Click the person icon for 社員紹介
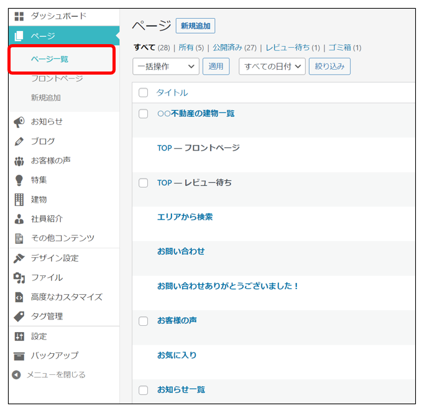422x411 pixels. coord(19,219)
